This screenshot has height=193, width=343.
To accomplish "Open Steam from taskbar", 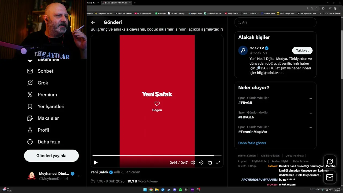I will [169, 190].
